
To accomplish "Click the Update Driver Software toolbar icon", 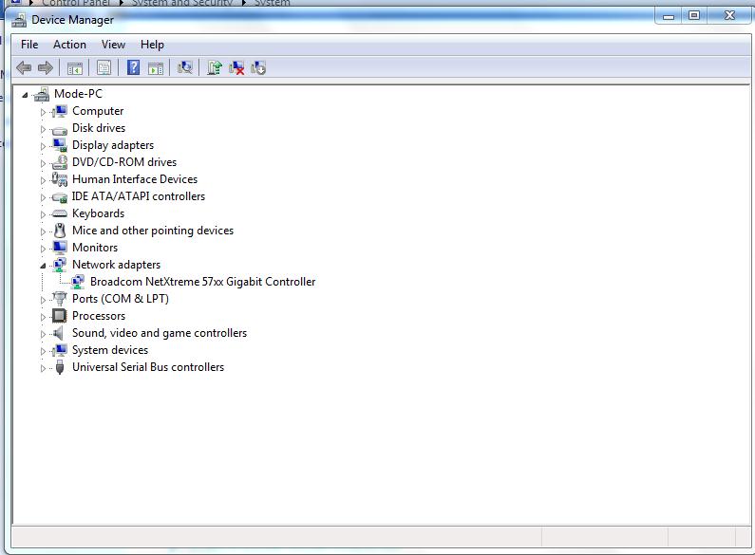I will 215,67.
